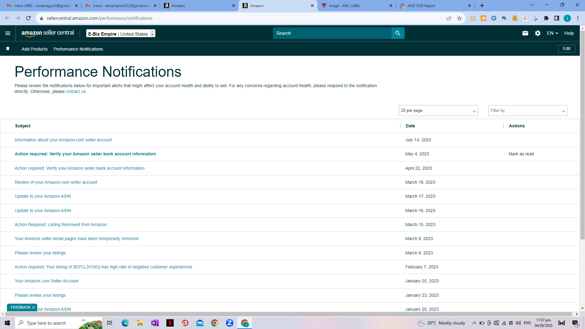Click the search magnifier button
Viewport: 585px width, 329px height.
point(398,33)
